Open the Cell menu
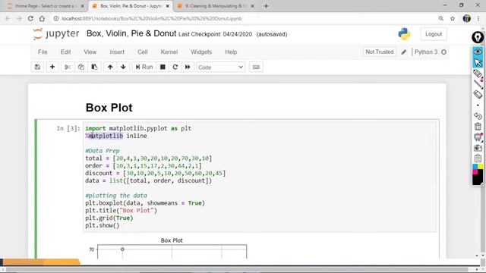Screen dimensions: 486x273 pyautogui.click(x=143, y=52)
